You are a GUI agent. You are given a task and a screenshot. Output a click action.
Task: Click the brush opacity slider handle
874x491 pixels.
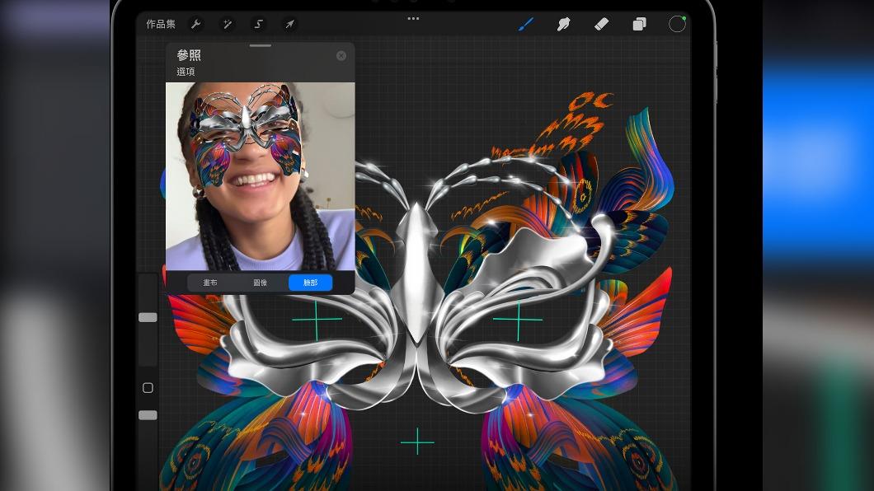pos(148,415)
